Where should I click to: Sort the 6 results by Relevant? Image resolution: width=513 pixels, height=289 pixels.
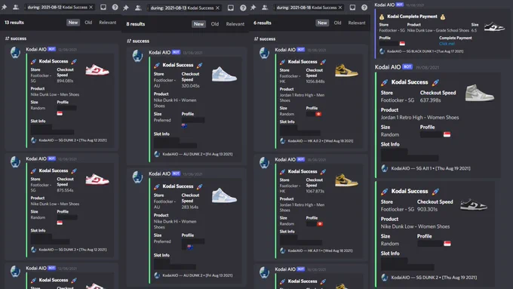357,23
